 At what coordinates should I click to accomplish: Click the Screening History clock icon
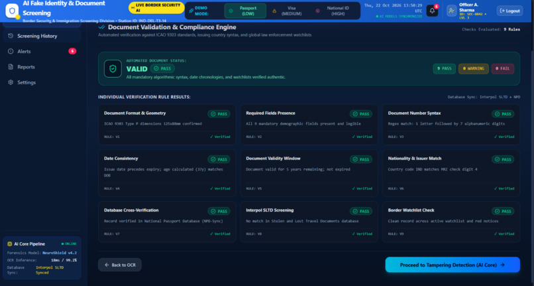pos(11,36)
